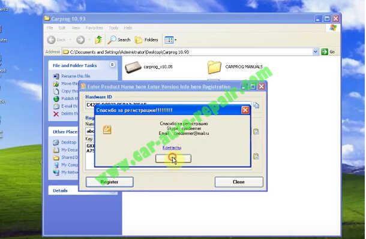
Task: Open the Favorites menu
Action: tap(94, 28)
